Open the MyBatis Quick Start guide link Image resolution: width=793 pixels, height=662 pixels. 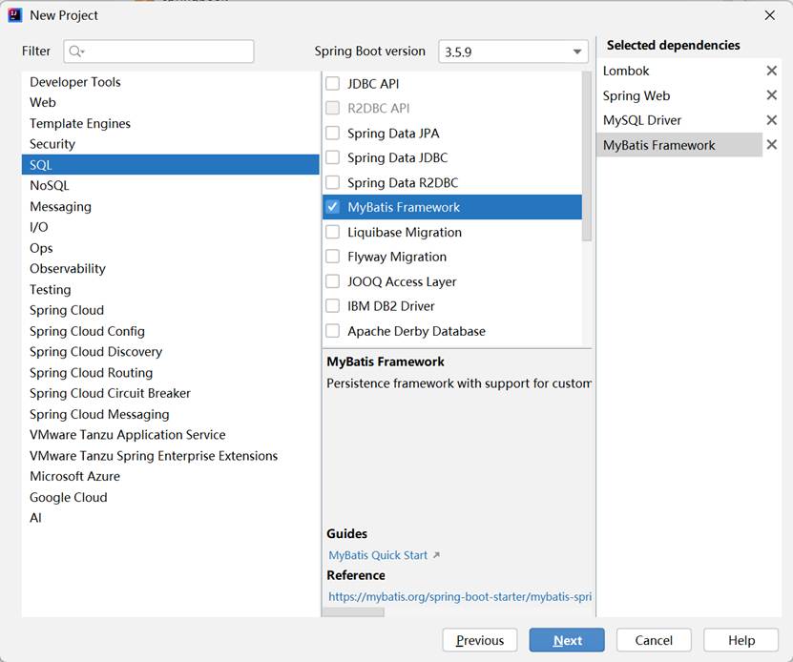[378, 555]
